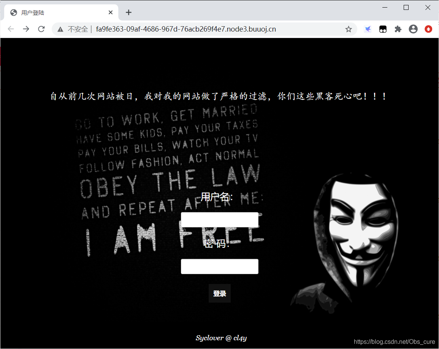Screen dimensions: 439x349
Task: Open the blue bird extension icon
Action: coord(368,29)
